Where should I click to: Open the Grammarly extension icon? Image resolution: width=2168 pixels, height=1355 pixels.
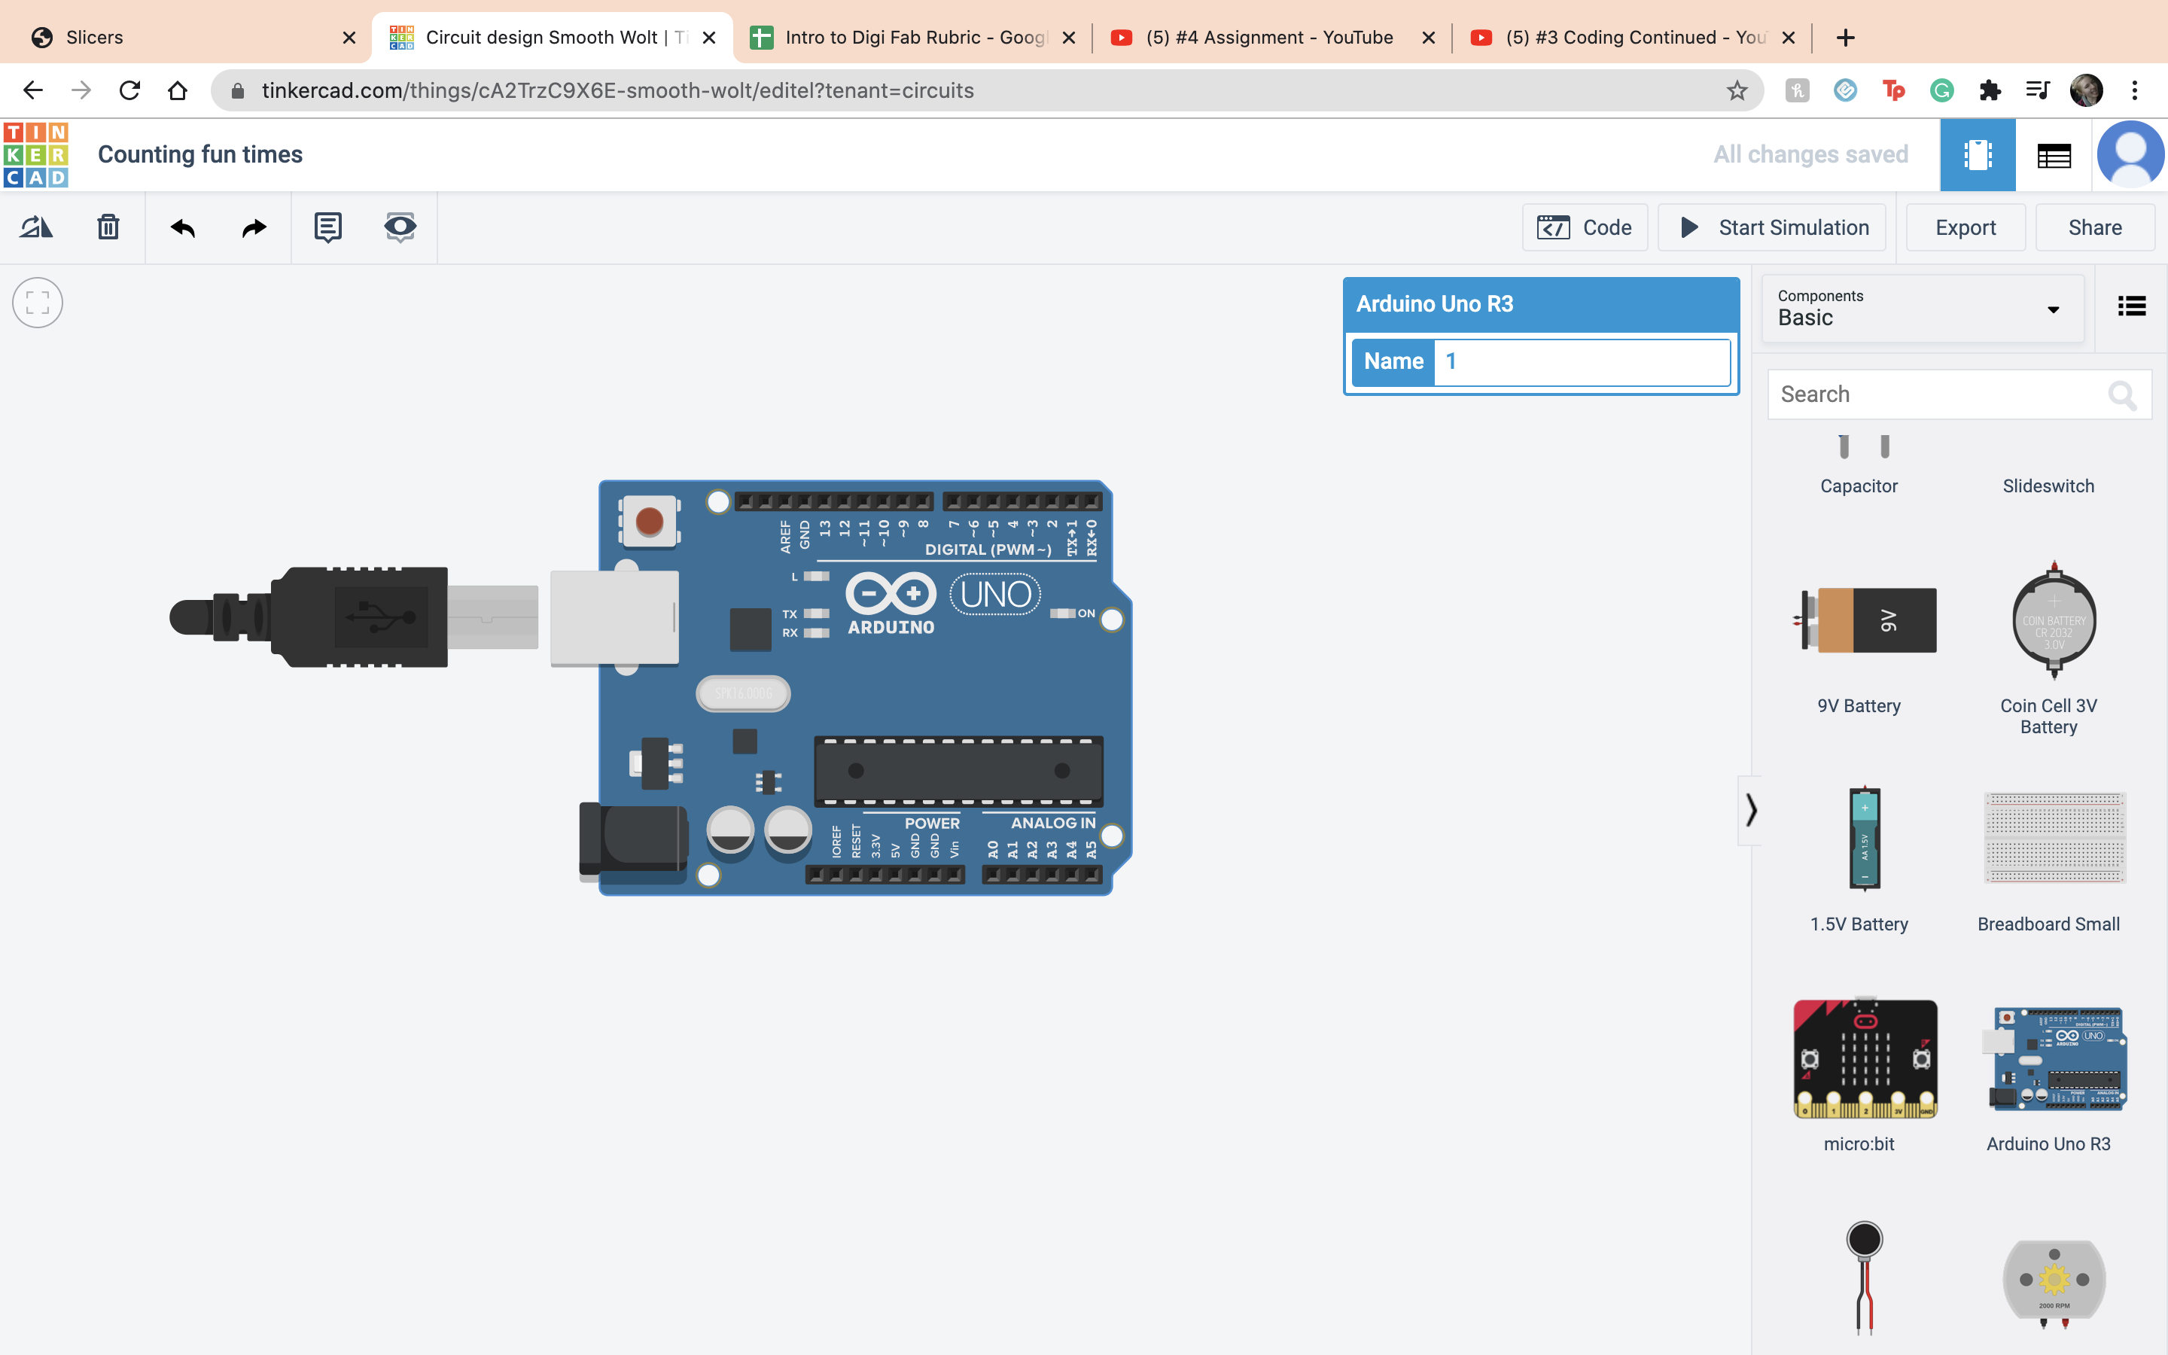pyautogui.click(x=1941, y=90)
